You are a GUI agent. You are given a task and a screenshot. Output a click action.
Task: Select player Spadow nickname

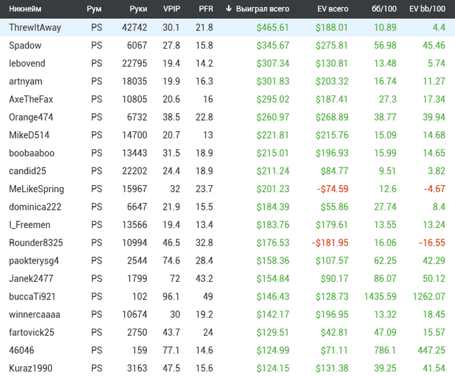click(25, 45)
